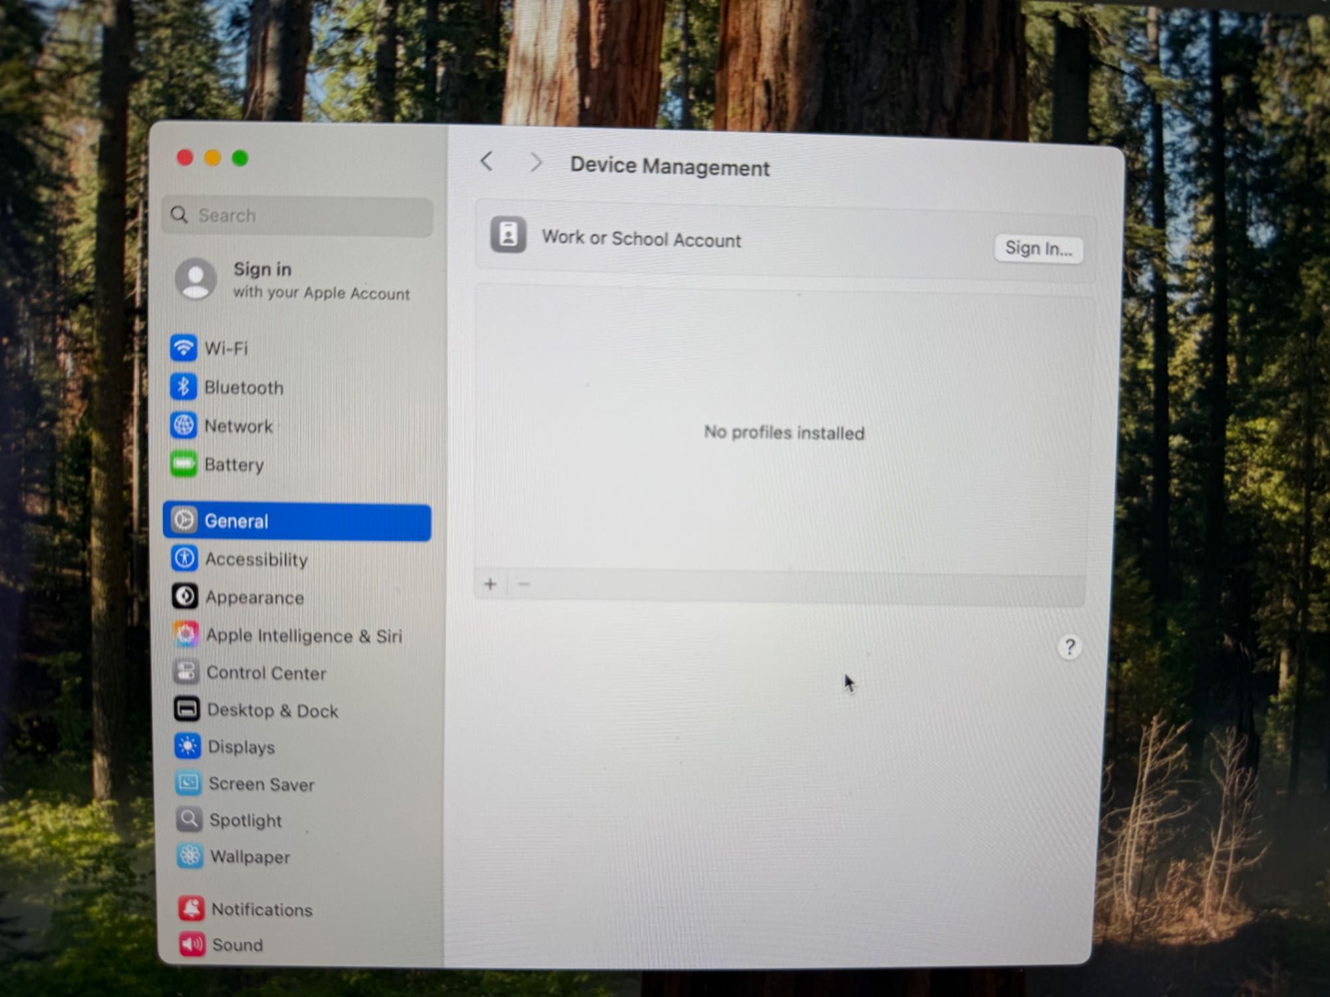Screen dimensions: 1330x997
Task: Click the Bluetooth icon in sidebar
Action: tap(183, 386)
